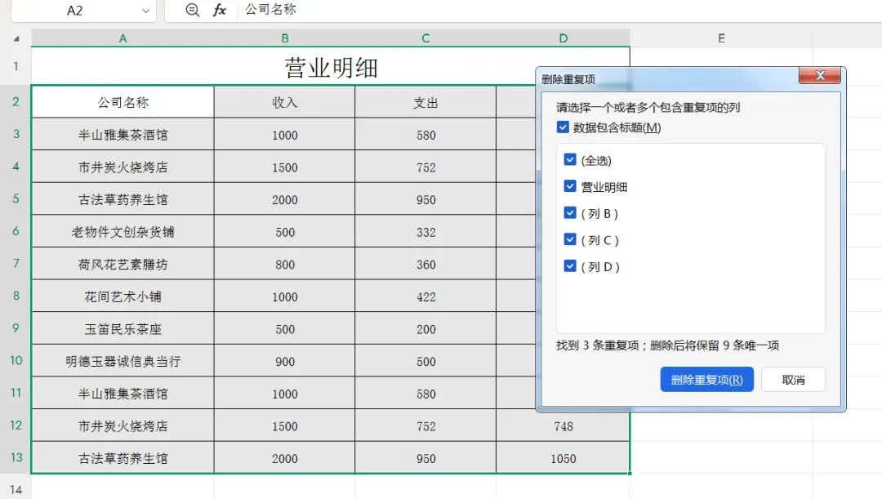Screen dimensions: 882x499
Task: Select row 1 header
Action: point(16,66)
